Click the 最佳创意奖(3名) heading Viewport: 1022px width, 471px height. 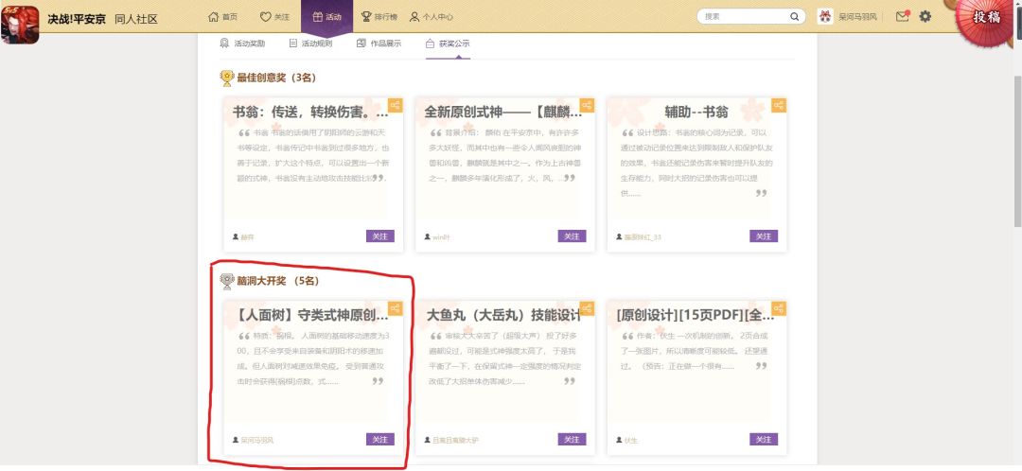click(276, 78)
